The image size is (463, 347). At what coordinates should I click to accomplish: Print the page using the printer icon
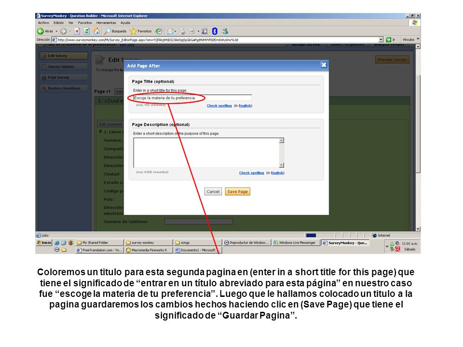182,31
